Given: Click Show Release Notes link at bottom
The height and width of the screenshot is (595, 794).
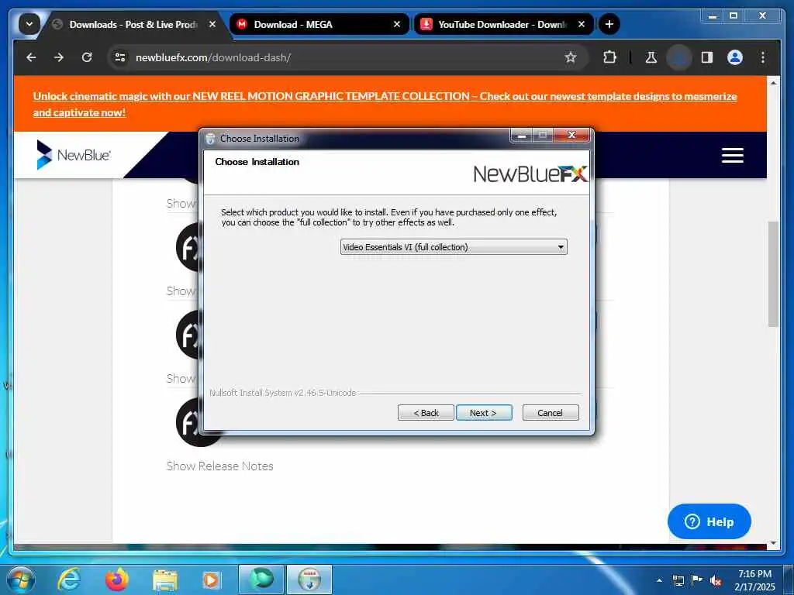Looking at the screenshot, I should coord(219,466).
